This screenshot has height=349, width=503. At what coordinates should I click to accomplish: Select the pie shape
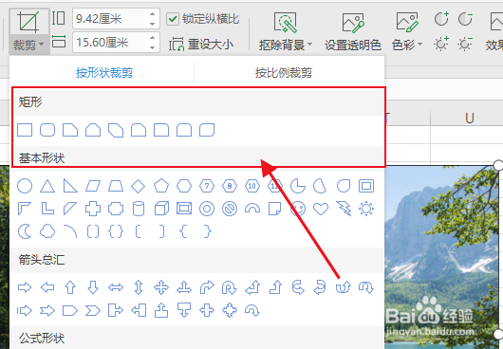coord(298,186)
